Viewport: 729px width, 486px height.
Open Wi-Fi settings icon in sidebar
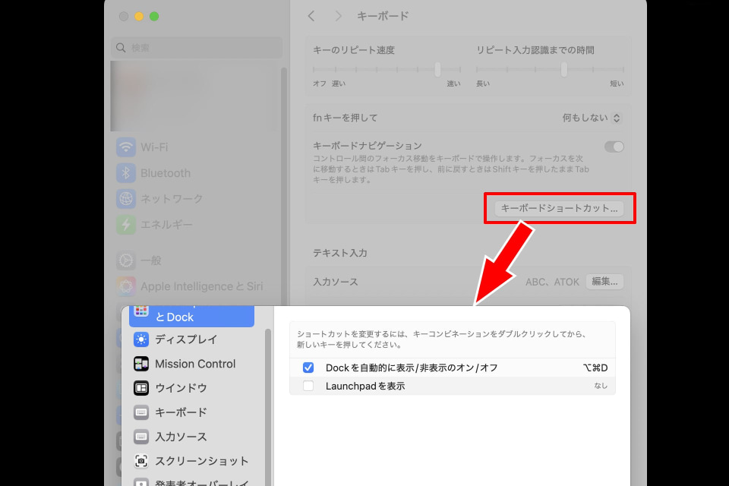(126, 147)
